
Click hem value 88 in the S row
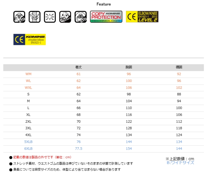[x=179, y=94]
